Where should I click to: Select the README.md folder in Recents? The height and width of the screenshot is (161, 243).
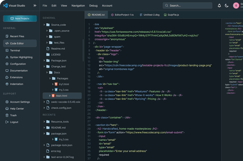[x=58, y=127]
